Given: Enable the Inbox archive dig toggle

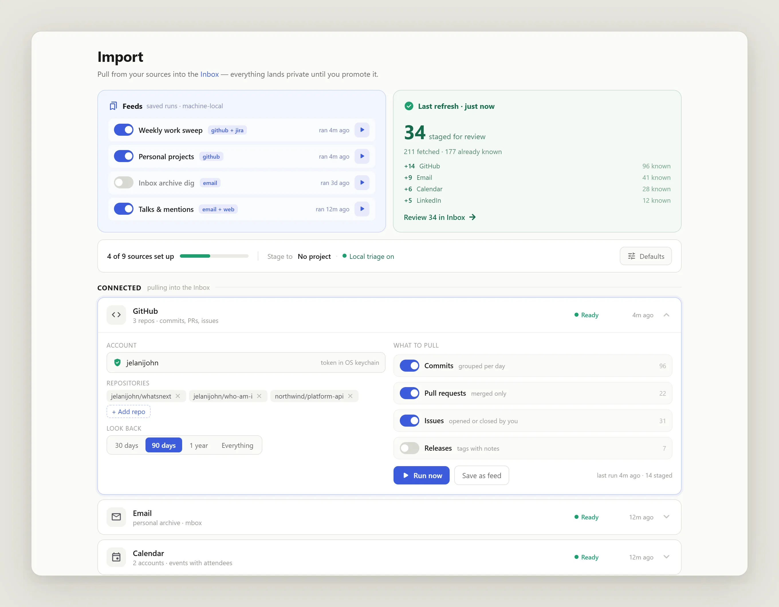Looking at the screenshot, I should (123, 183).
